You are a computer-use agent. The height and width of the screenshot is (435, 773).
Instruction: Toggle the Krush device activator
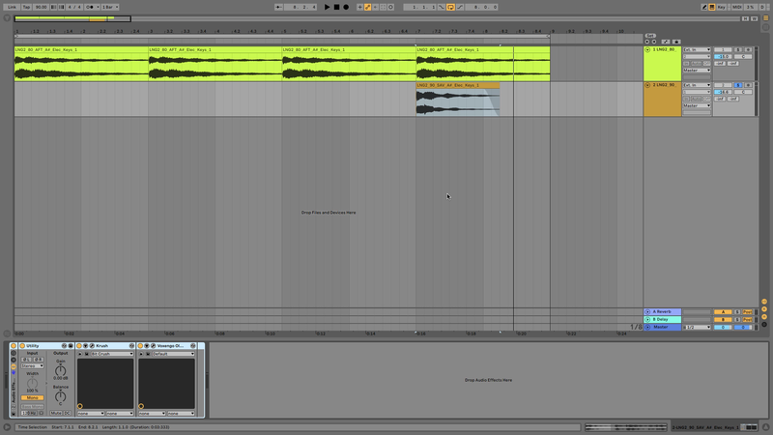79,346
